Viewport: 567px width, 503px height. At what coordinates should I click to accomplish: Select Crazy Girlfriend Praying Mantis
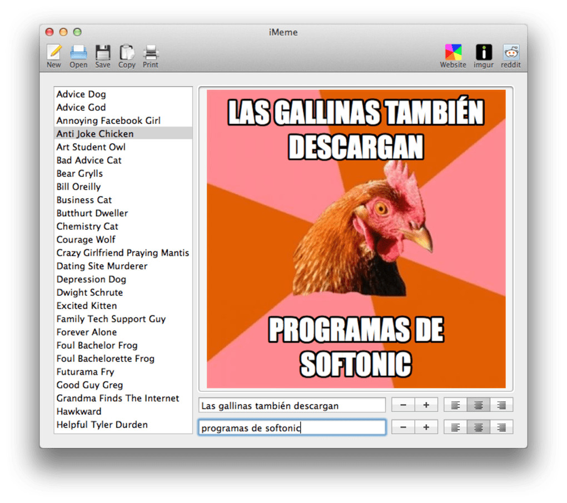tap(123, 253)
